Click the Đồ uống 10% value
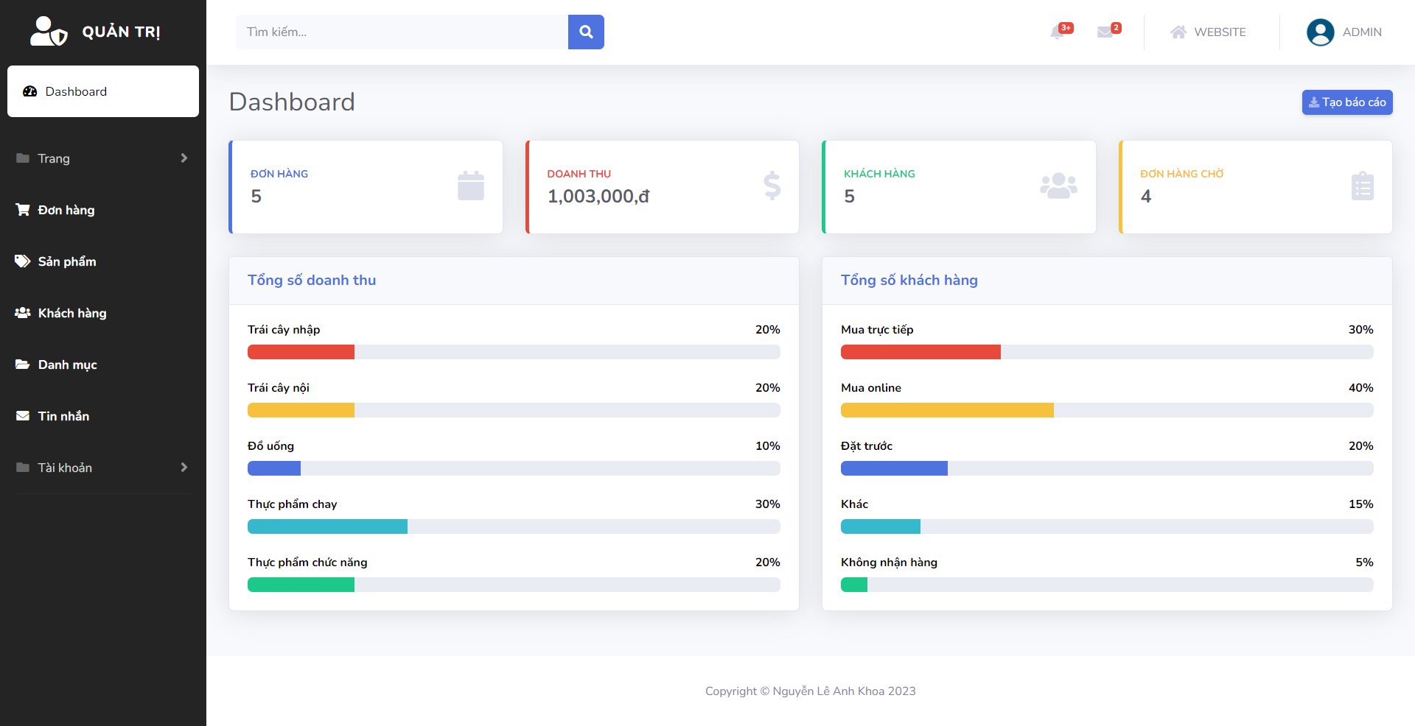This screenshot has height=726, width=1415. 767,446
